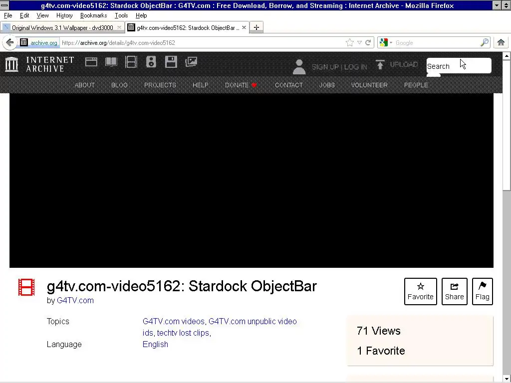This screenshot has height=383, width=511.
Task: Switch to Original Windows 3.1 Wallpaper tab
Action: click(x=62, y=28)
